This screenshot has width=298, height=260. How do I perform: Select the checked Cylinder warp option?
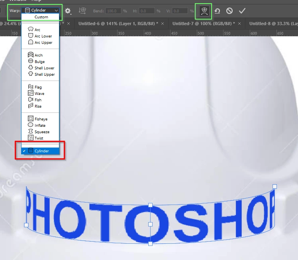pos(40,151)
